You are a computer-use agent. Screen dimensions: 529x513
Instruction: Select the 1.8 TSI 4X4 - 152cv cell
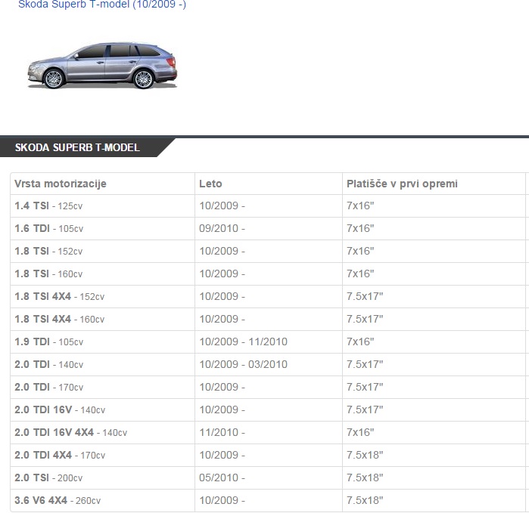pos(103,296)
